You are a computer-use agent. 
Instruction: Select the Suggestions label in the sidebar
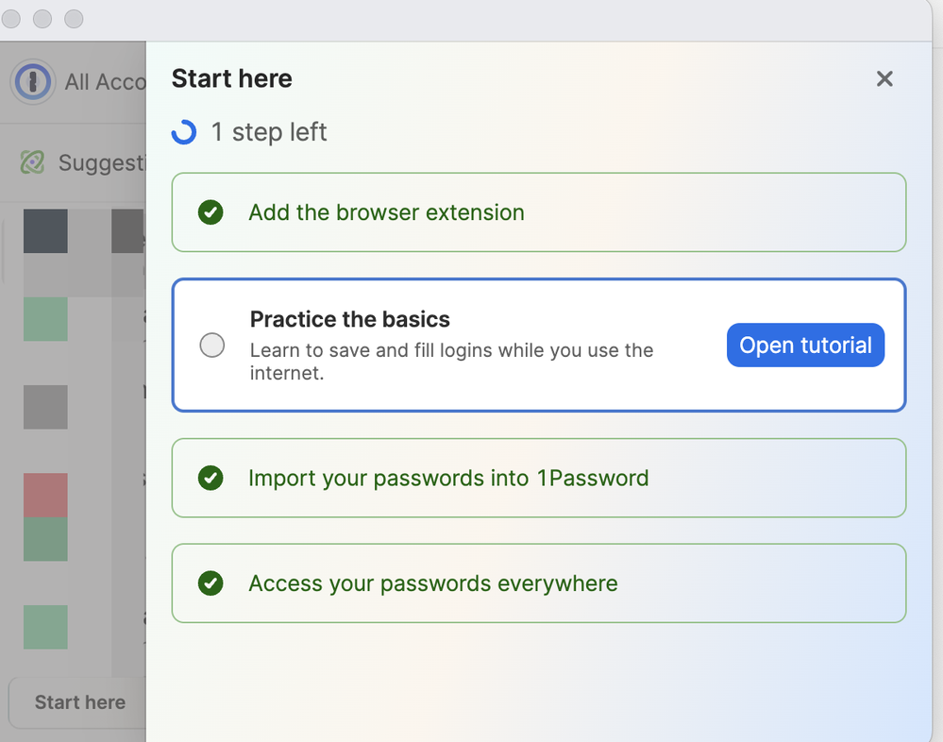coord(101,163)
